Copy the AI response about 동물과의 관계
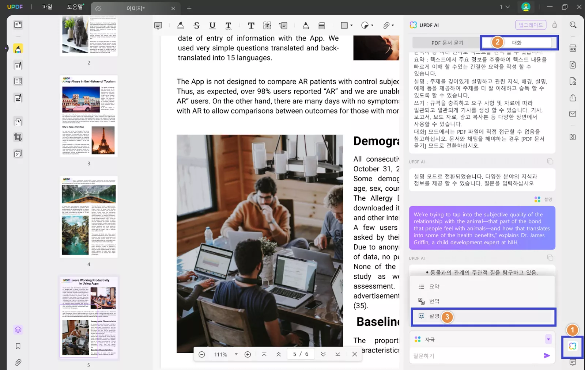The width and height of the screenshot is (585, 370). 550,258
